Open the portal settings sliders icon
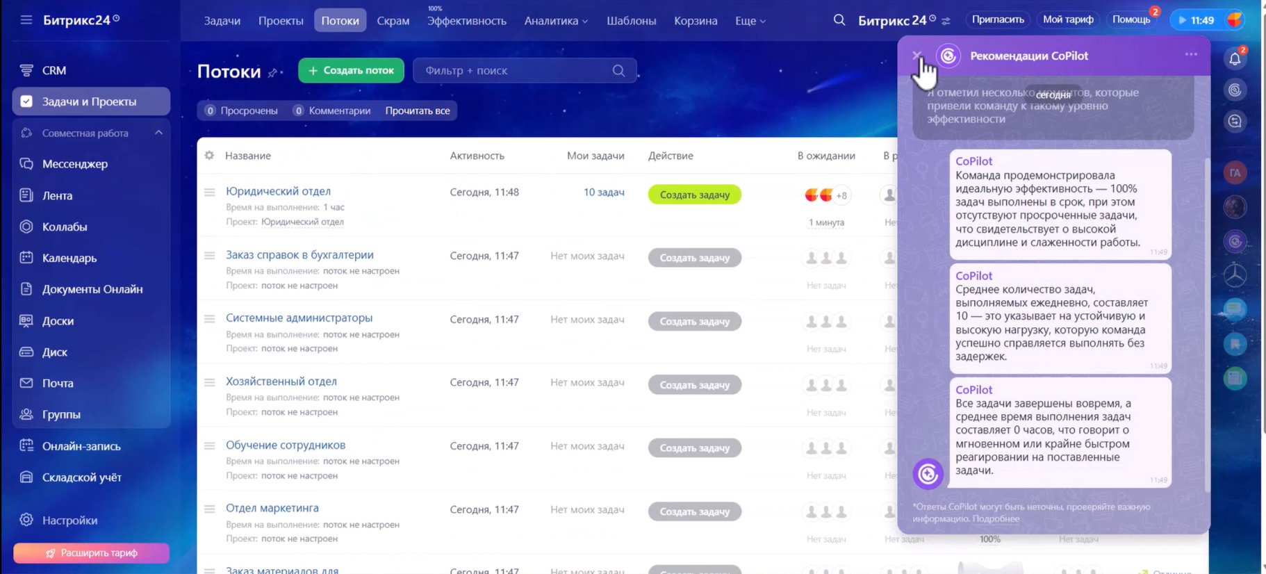 [x=946, y=22]
